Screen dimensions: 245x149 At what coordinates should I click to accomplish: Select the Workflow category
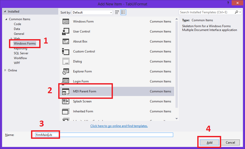click(20, 58)
